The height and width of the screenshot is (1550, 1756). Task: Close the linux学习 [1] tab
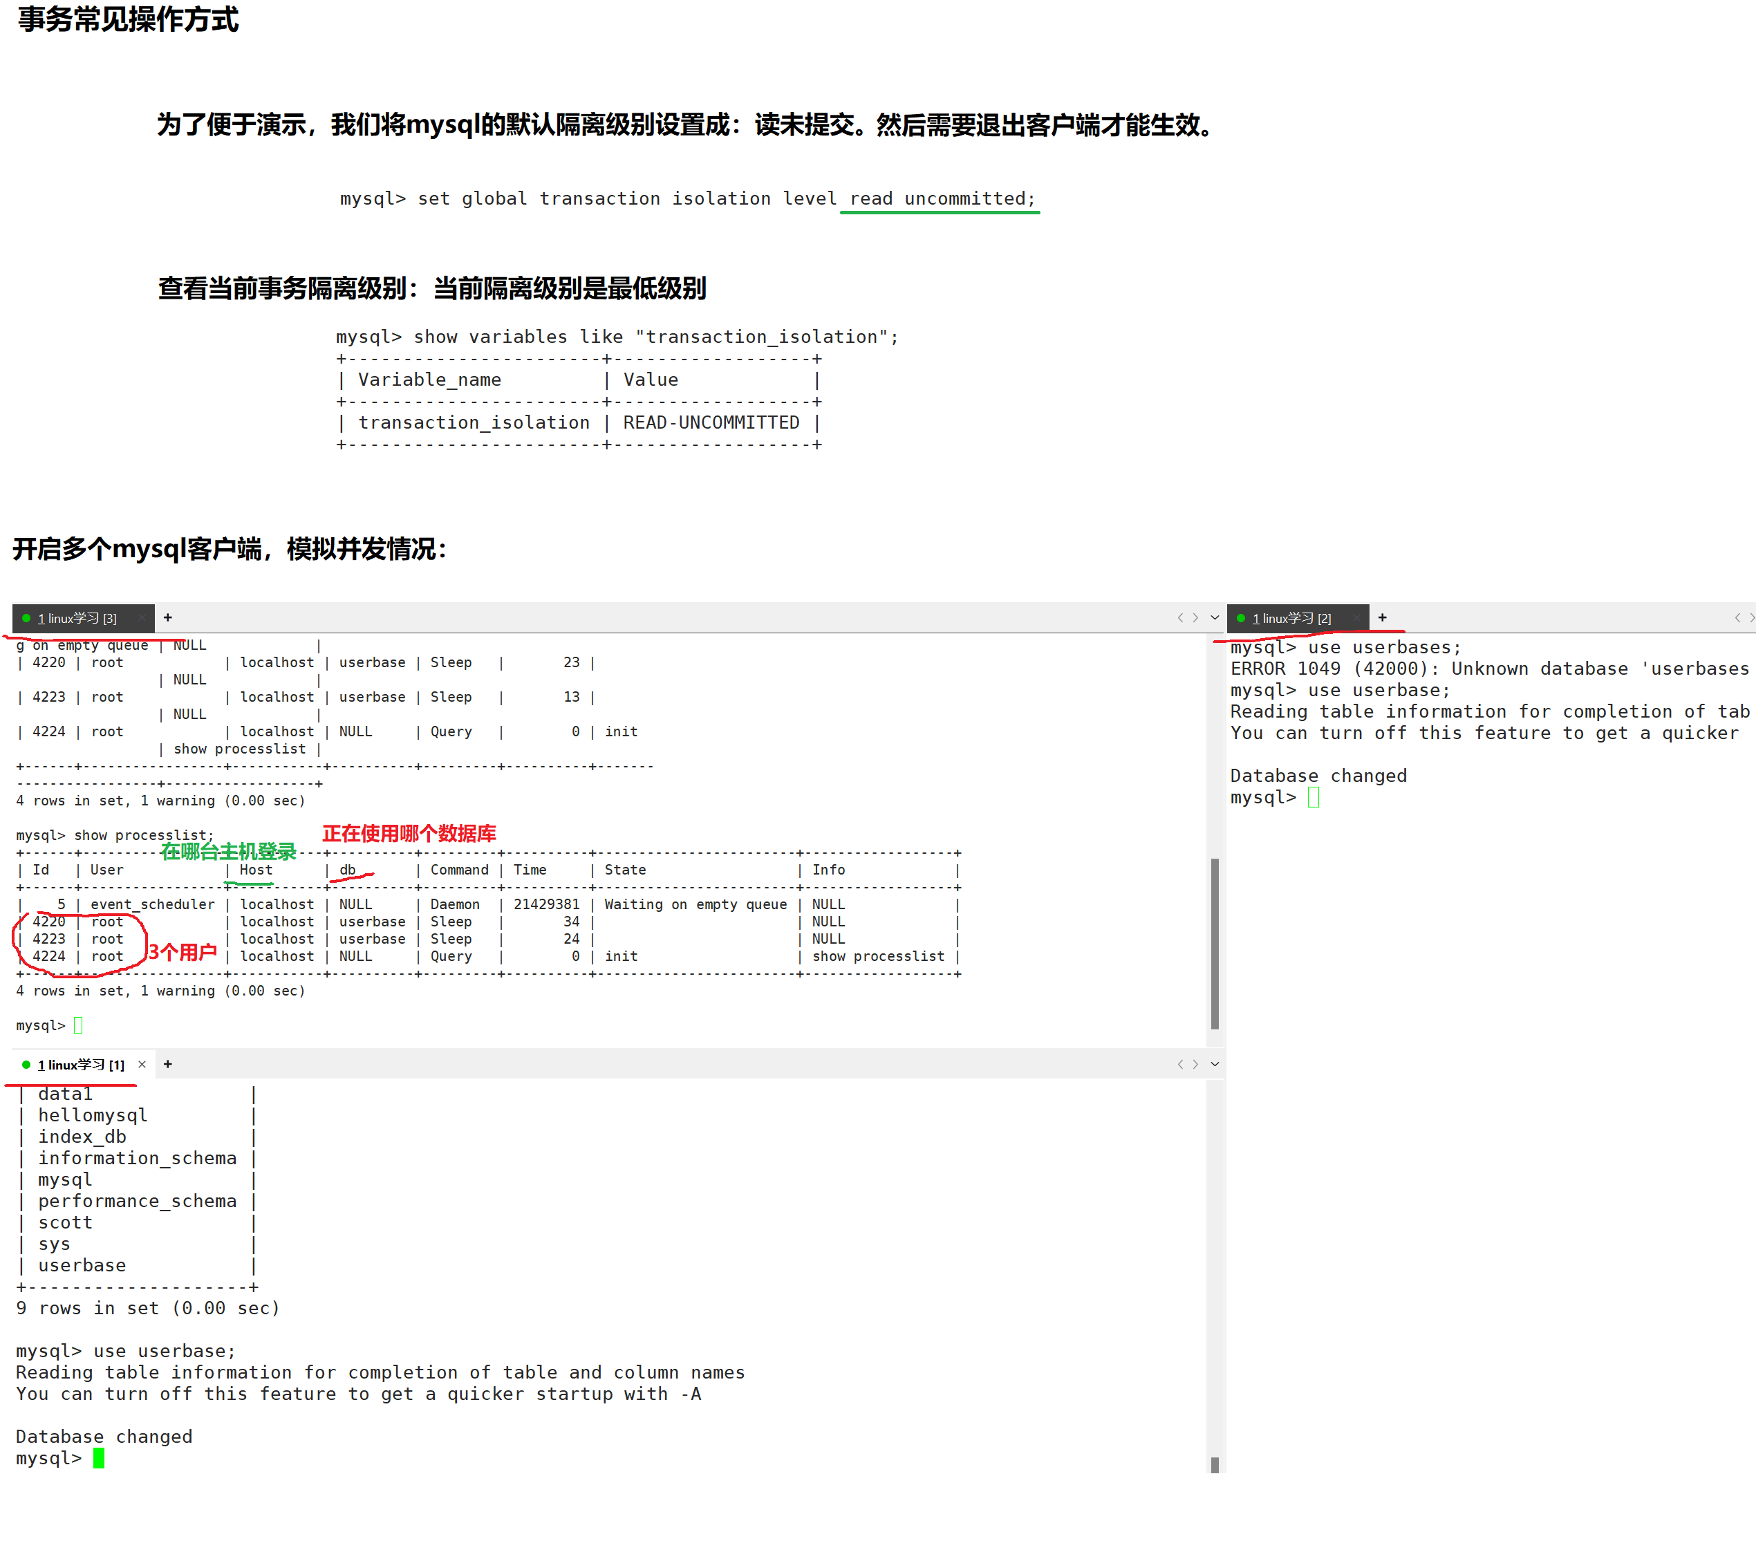142,1065
